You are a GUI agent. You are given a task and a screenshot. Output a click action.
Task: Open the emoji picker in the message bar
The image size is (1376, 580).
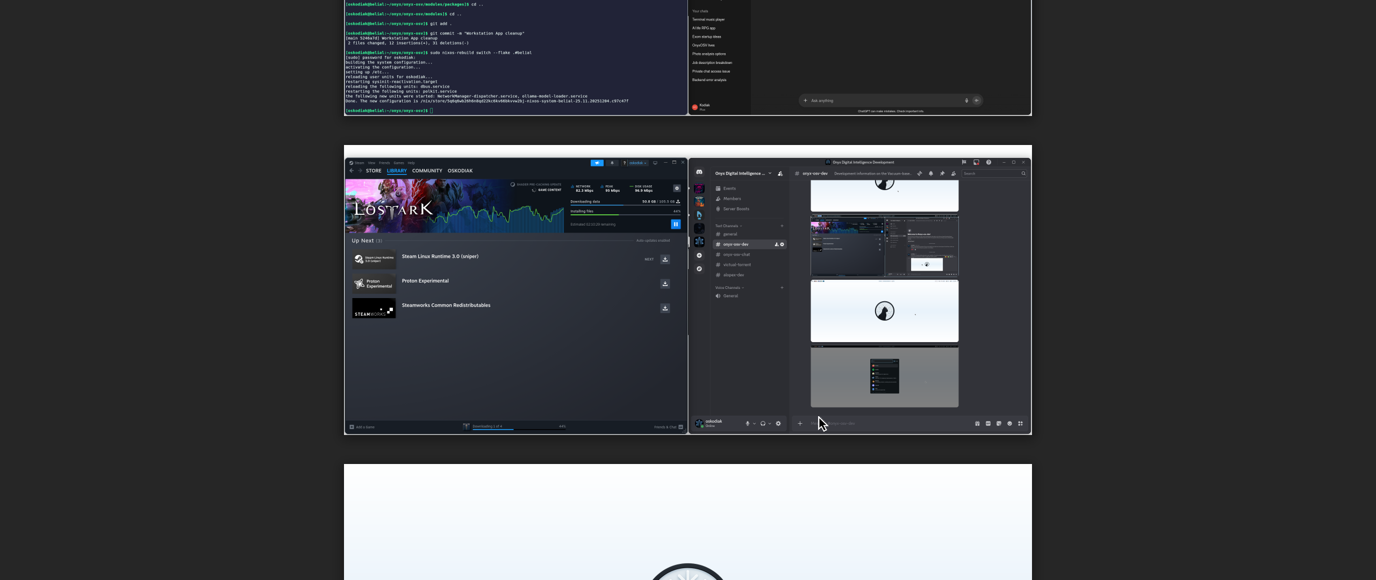1010,424
